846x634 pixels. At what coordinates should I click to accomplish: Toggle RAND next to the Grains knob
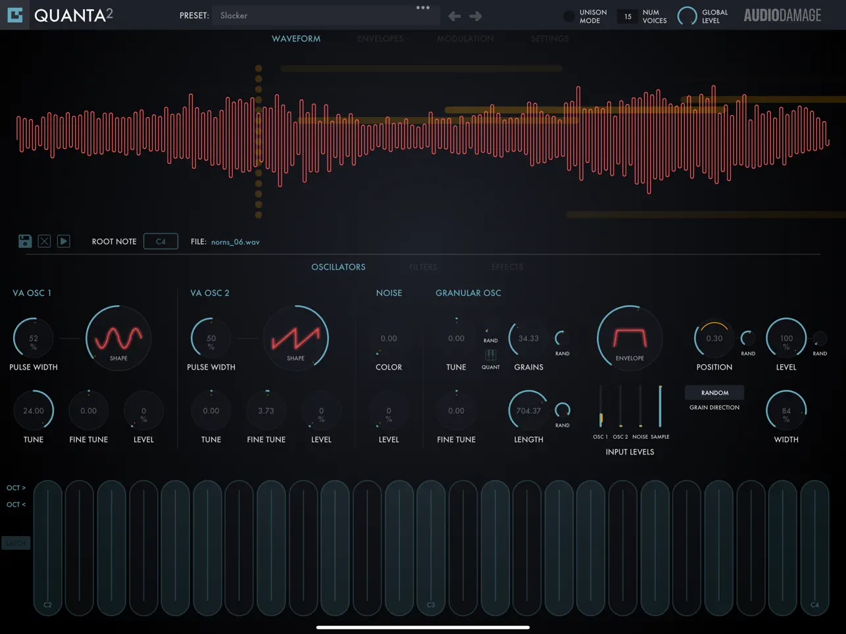point(562,338)
